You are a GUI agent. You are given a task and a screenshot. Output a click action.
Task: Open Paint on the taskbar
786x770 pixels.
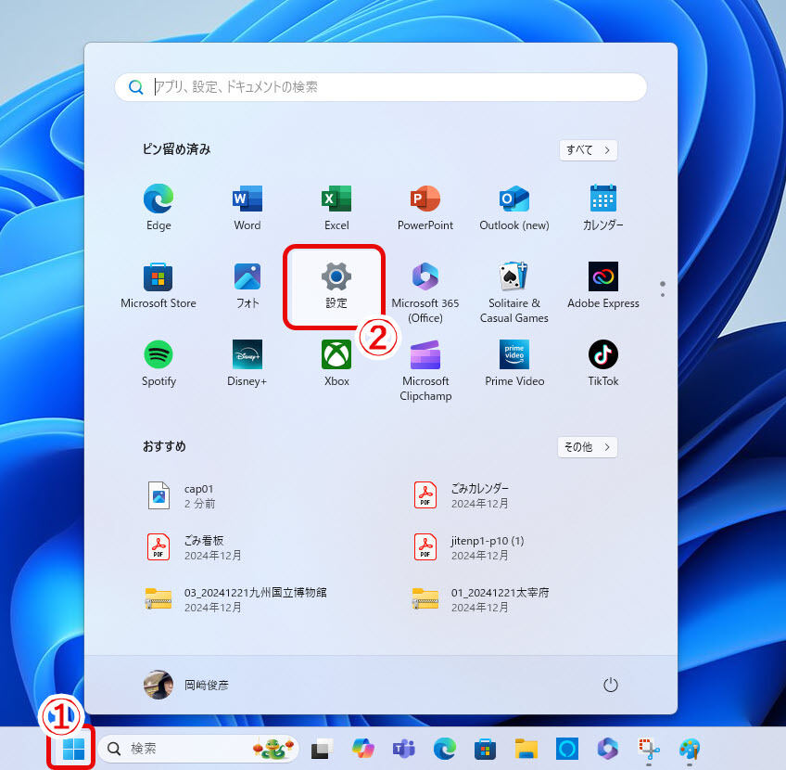[x=690, y=749]
